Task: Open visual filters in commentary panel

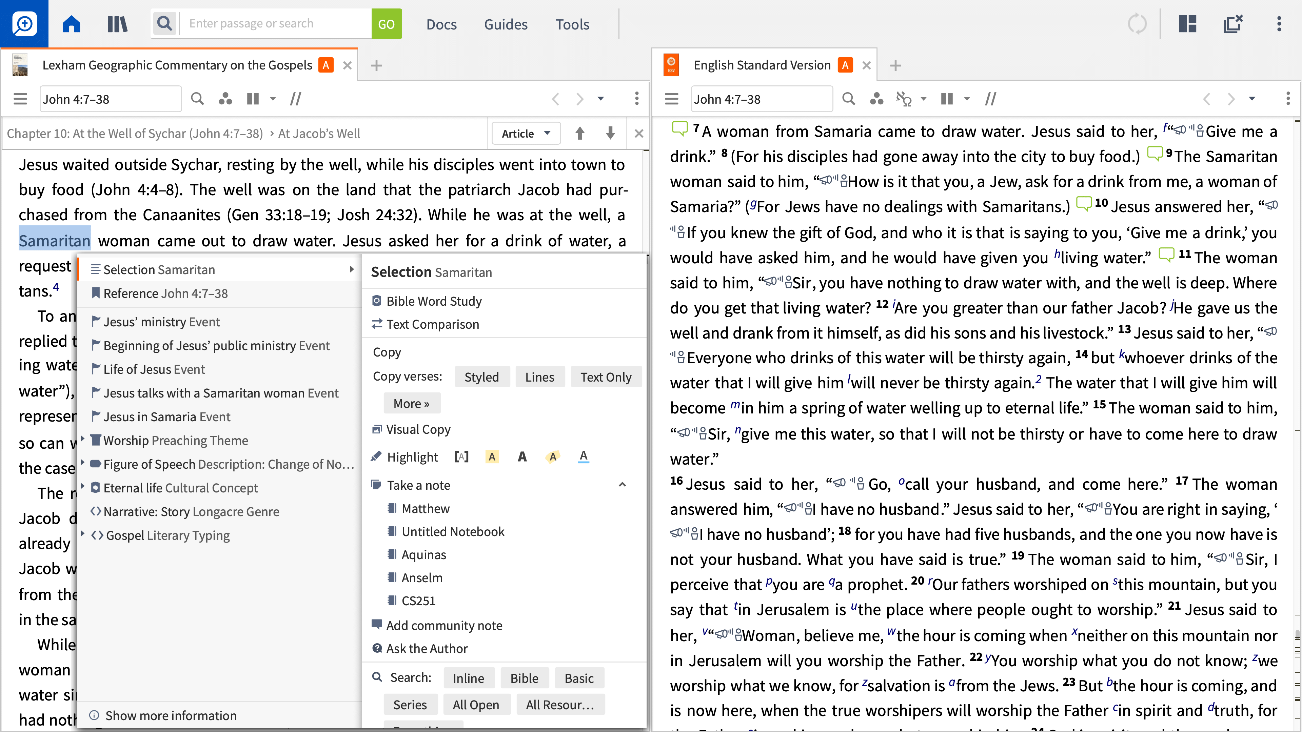Action: [225, 99]
